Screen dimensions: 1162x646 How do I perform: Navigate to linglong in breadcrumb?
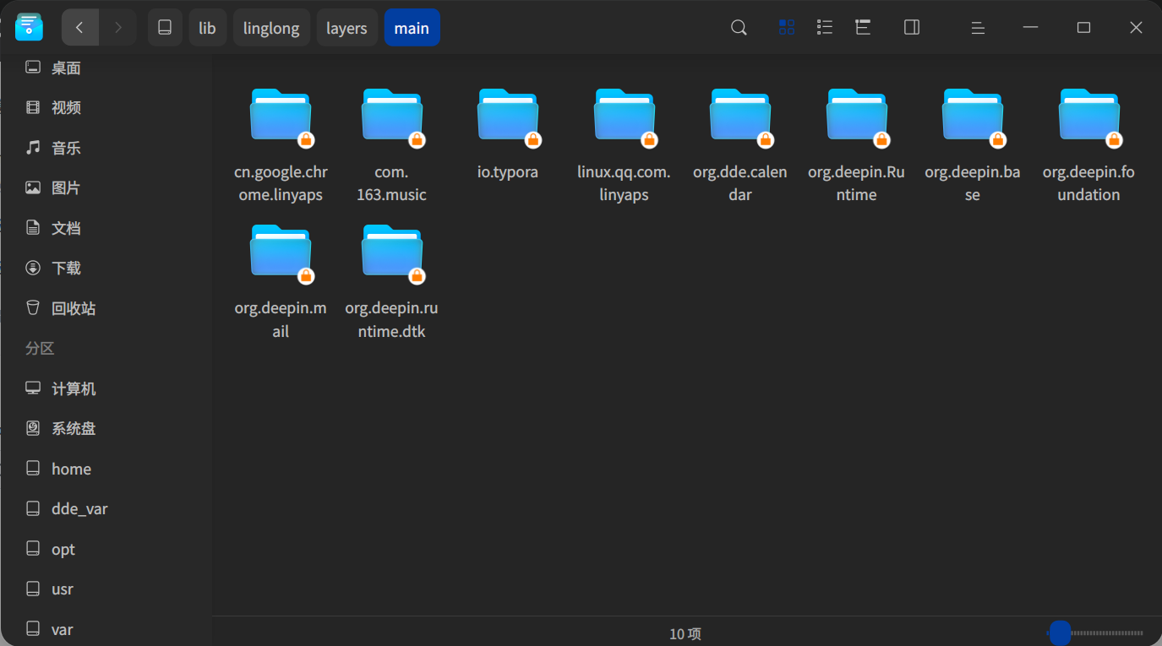click(x=271, y=28)
